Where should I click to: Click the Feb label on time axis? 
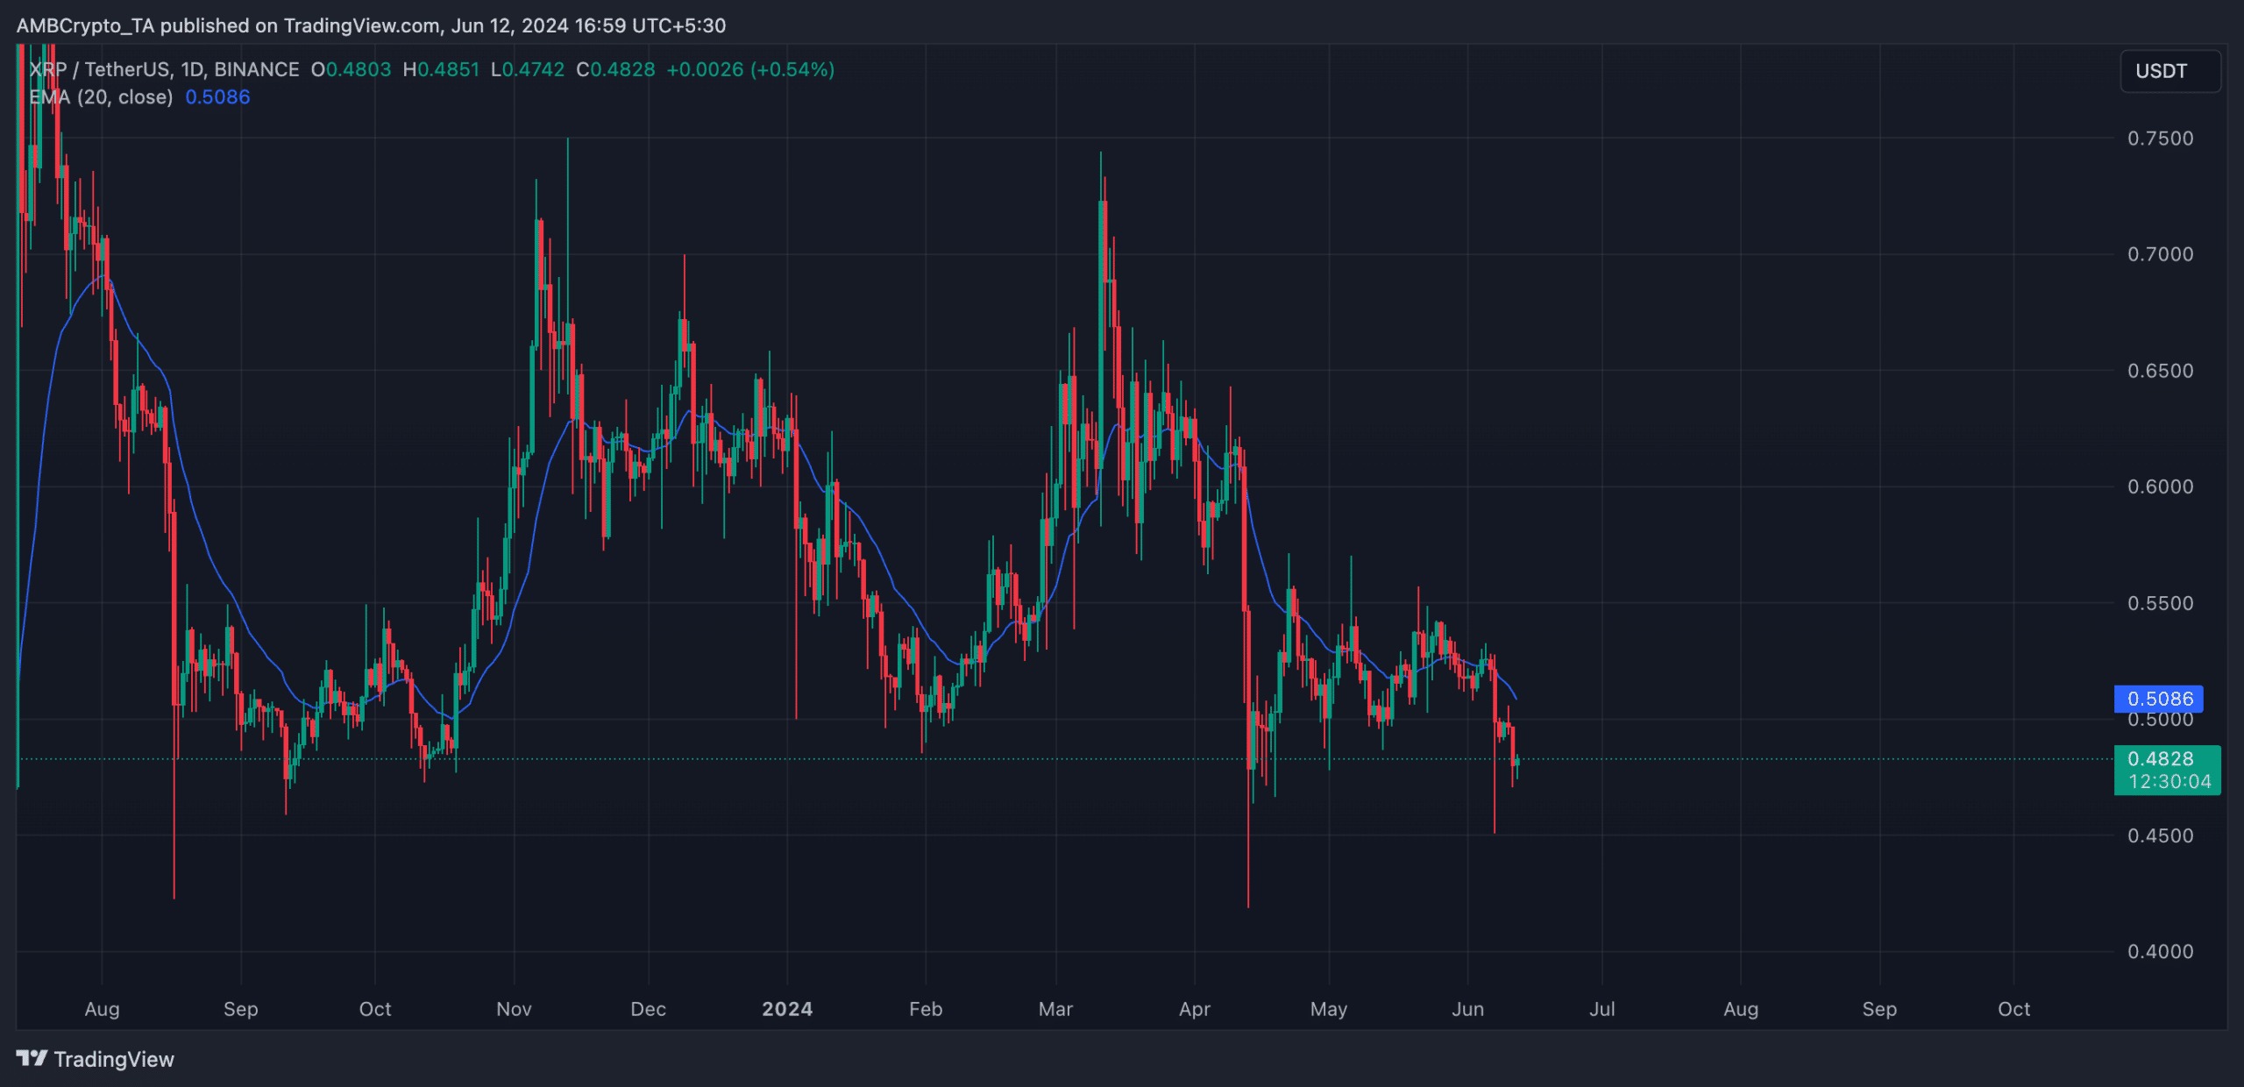(926, 1009)
